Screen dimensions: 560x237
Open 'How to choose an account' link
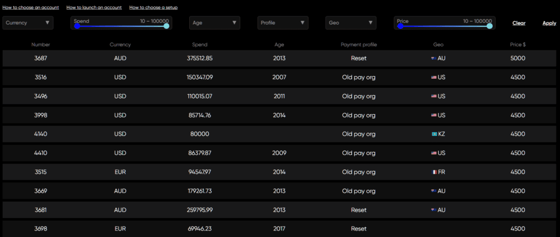coord(31,8)
